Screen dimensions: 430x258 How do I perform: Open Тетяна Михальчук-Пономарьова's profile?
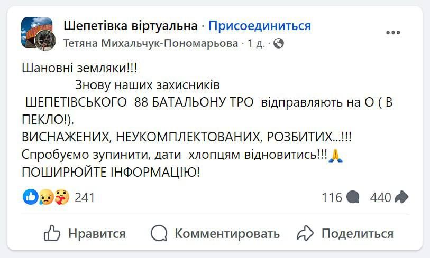[151, 43]
